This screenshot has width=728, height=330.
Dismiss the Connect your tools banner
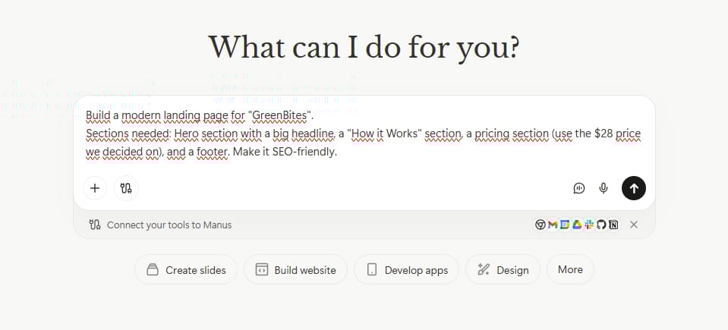tap(634, 225)
